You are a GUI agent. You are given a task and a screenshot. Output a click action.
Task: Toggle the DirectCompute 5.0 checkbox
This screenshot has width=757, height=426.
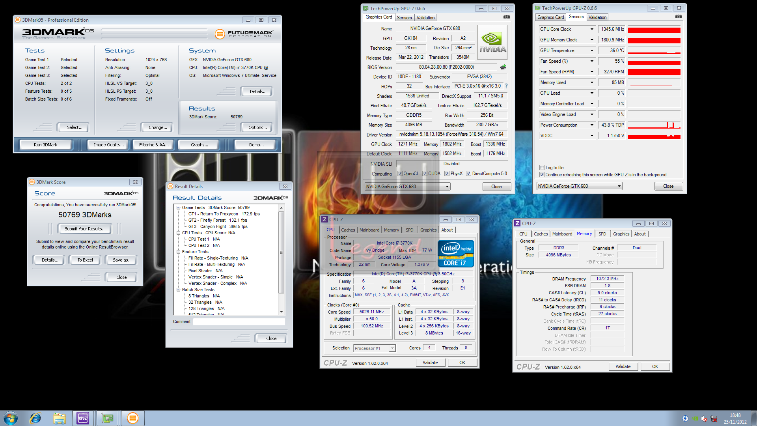(x=469, y=174)
